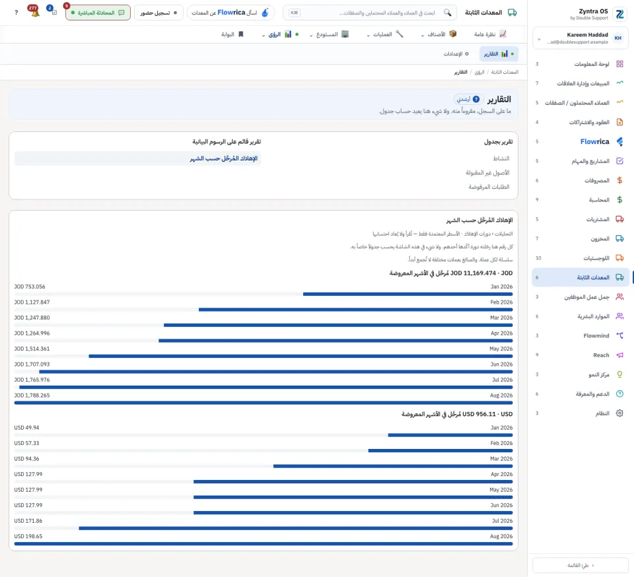Screen dimensions: 634x577
Task: Click the help question mark icon in the top bar
Action: [x=16, y=13]
